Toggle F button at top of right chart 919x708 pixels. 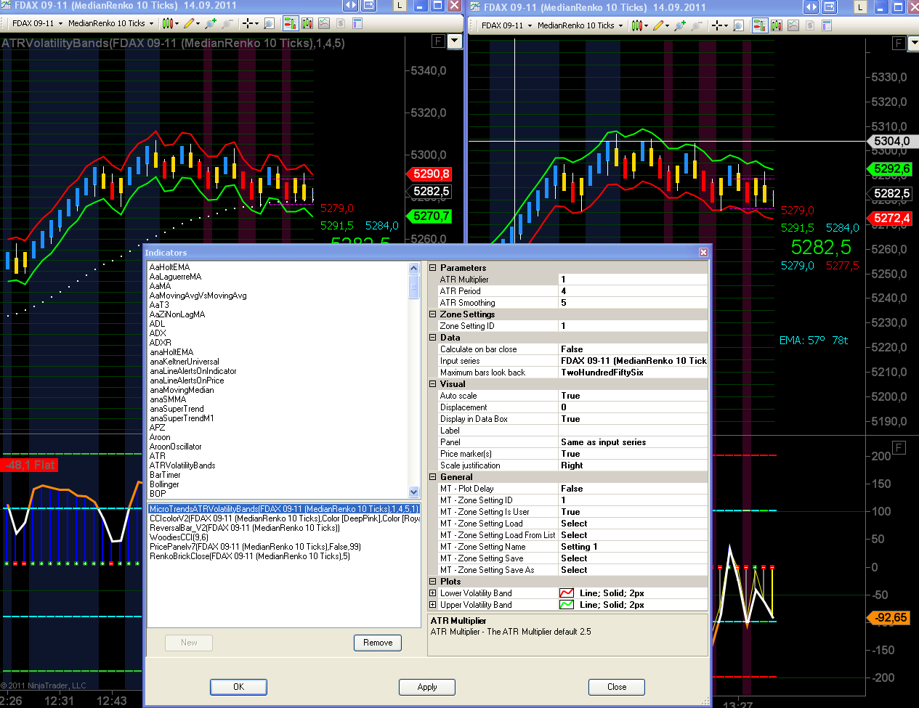(899, 43)
